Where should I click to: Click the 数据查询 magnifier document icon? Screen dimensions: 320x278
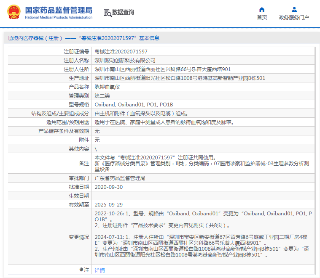pos(108,13)
